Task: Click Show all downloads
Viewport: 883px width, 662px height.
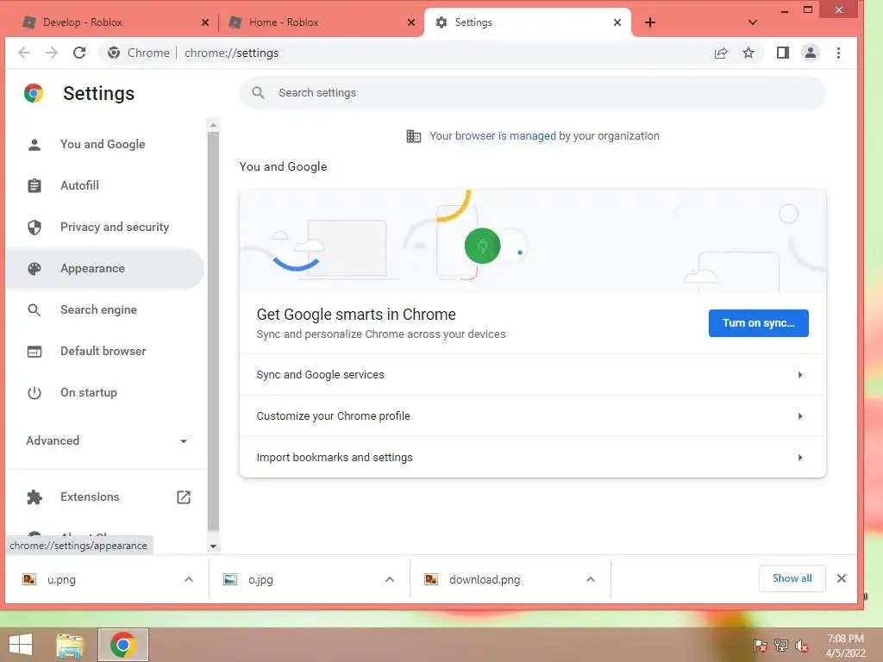Action: [x=792, y=578]
